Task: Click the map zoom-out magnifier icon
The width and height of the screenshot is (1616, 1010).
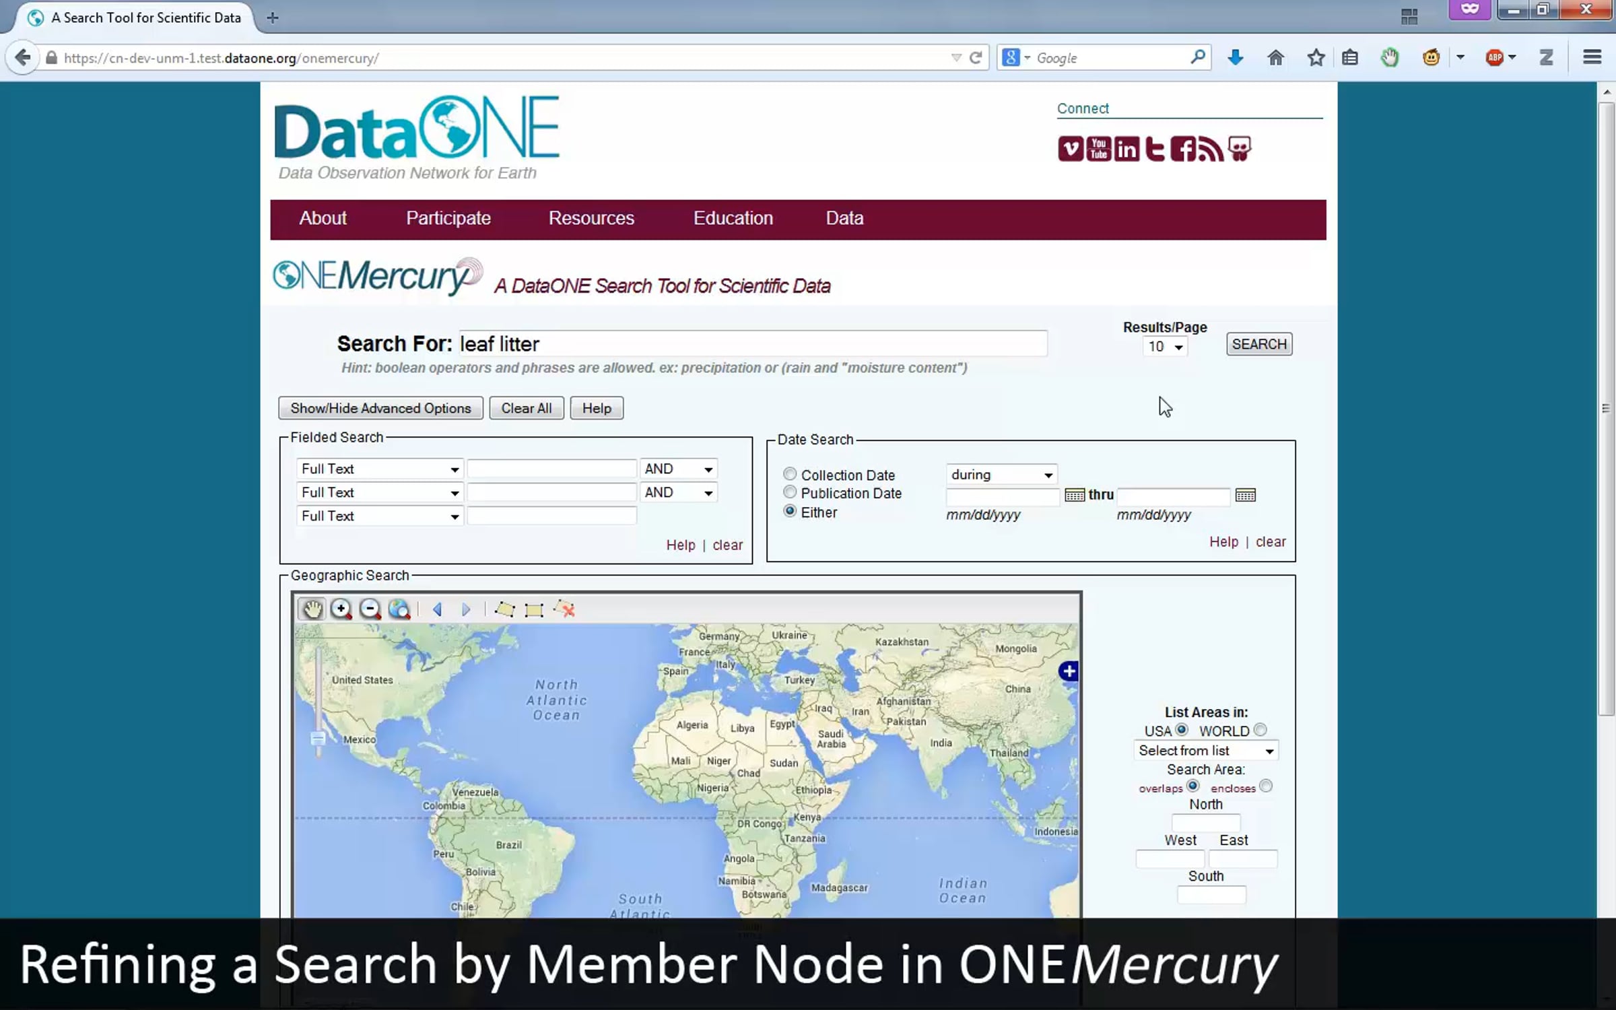Action: pos(370,609)
